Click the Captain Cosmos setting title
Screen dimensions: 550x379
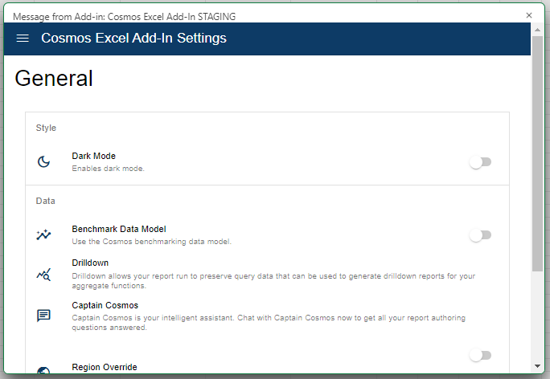click(x=105, y=305)
